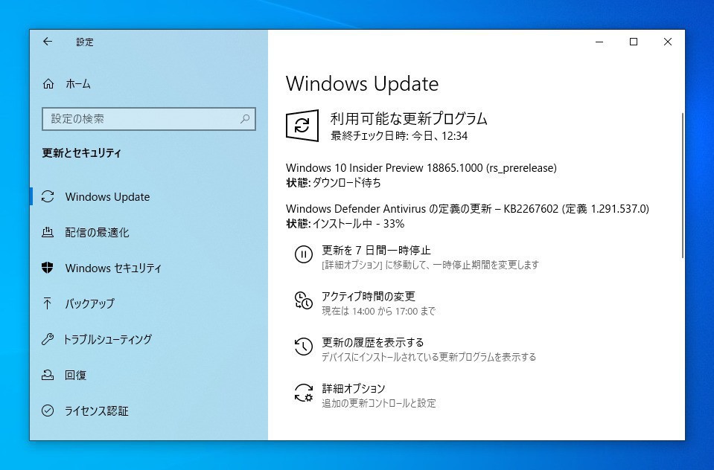Open 配信の最適化 page
714x470 pixels.
[97, 233]
